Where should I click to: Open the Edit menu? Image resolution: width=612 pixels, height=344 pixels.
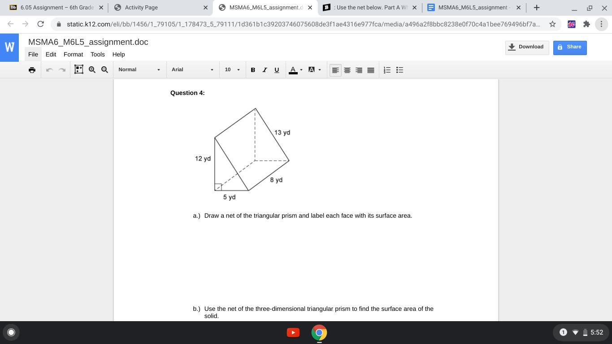(51, 54)
